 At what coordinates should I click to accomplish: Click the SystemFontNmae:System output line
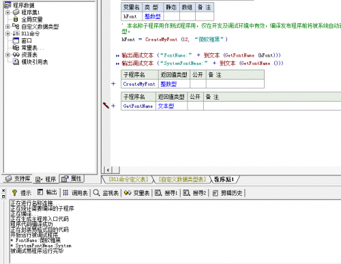point(42,246)
